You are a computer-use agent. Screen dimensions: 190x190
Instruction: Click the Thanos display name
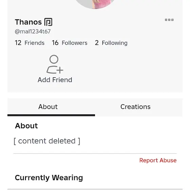28,22
